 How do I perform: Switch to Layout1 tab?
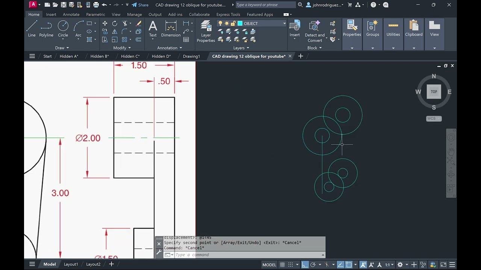71,264
